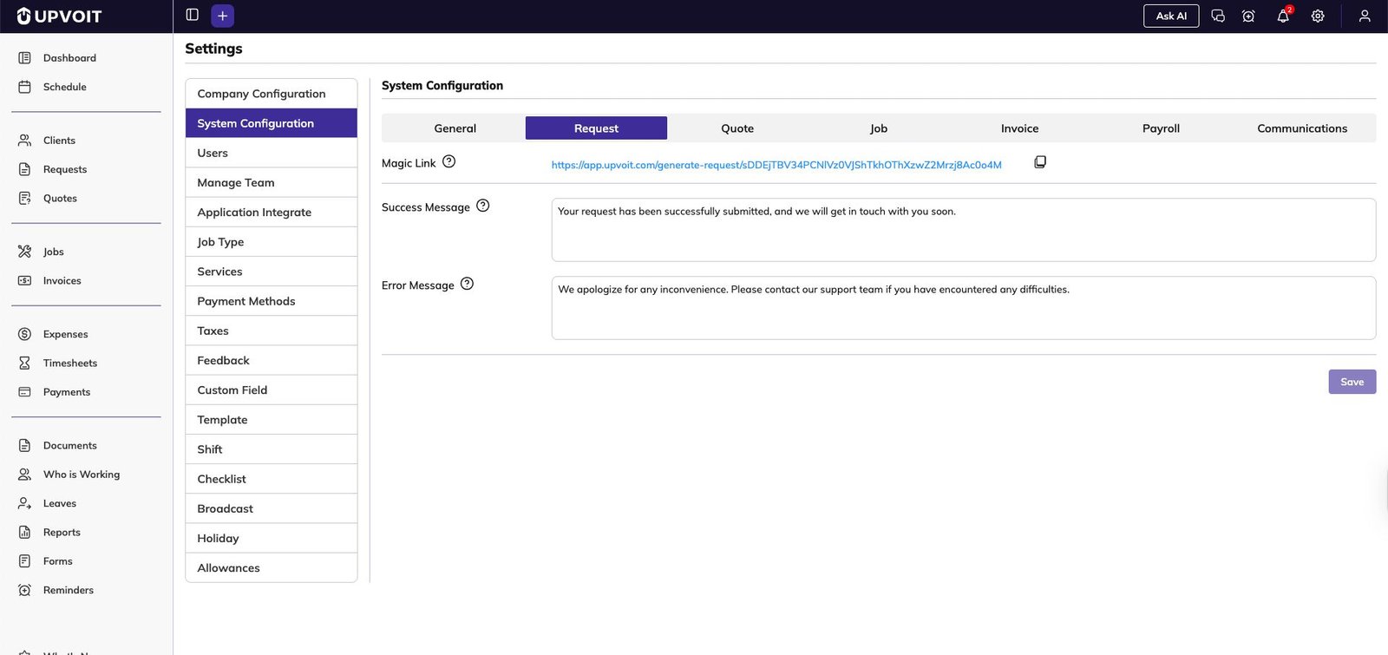Copy the Magic Link to clipboard
Image resolution: width=1388 pixels, height=655 pixels.
(x=1039, y=162)
